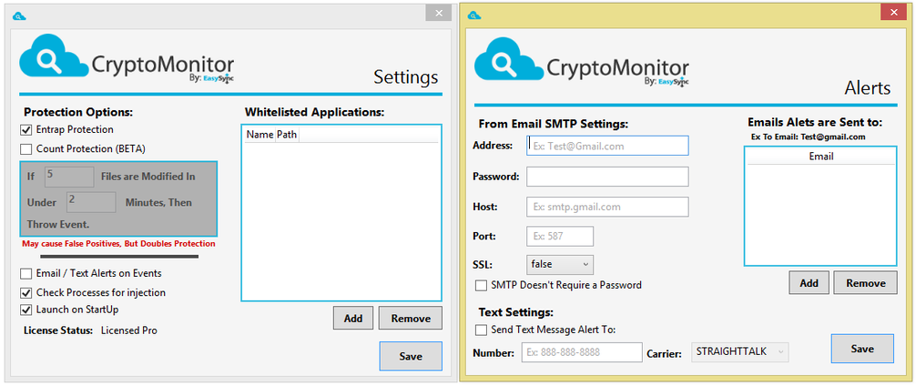Enable Email / Text Alerts on Events
The image size is (916, 386).
point(25,273)
